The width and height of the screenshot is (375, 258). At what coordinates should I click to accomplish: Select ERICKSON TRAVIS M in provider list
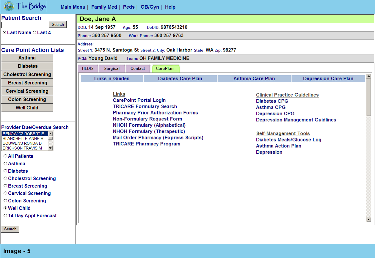[25, 148]
